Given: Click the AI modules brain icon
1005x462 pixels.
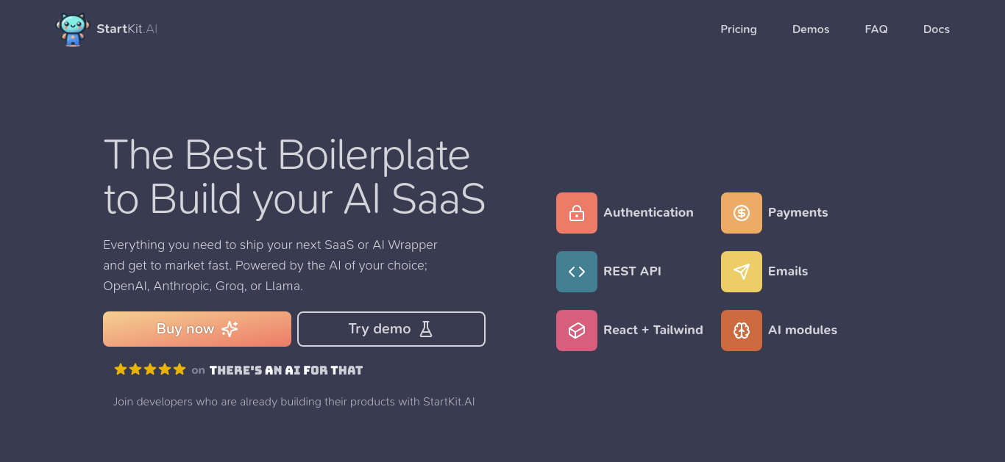Looking at the screenshot, I should click(742, 331).
